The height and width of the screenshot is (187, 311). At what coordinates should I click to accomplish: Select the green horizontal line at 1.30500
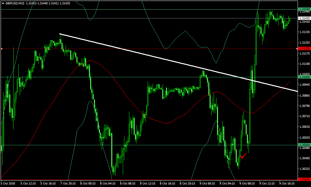pos(149,145)
